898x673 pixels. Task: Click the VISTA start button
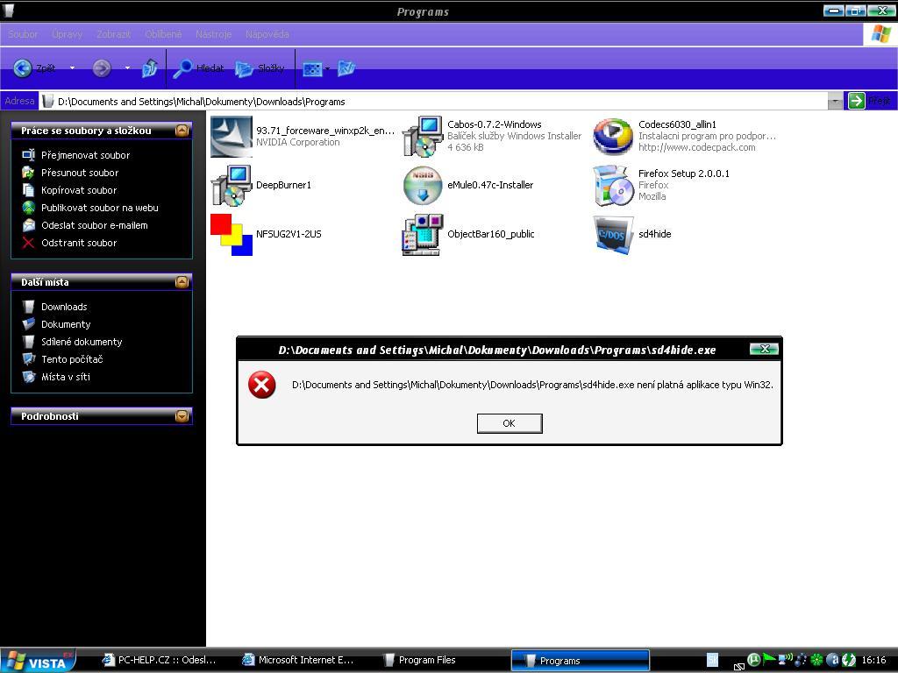pyautogui.click(x=38, y=661)
